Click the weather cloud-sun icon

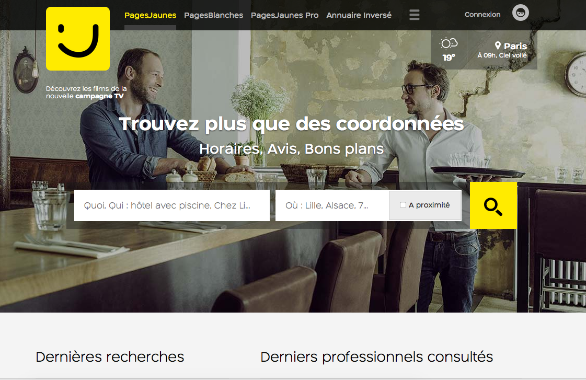[449, 44]
